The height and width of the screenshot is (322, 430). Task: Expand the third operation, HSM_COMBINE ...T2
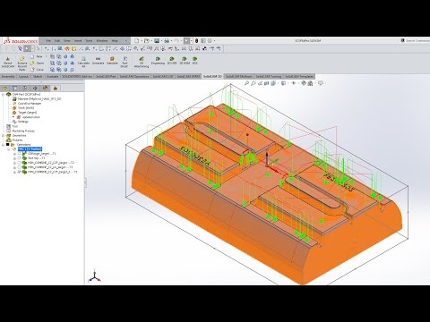pyautogui.click(x=14, y=163)
